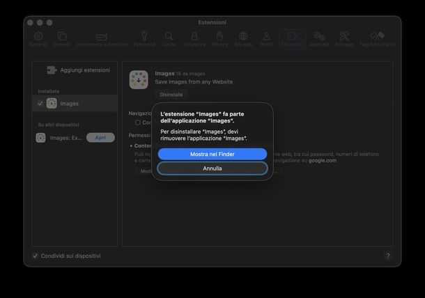Toggle the Images extension checkbox under Installate
The height and width of the screenshot is (298, 425).
tap(40, 104)
